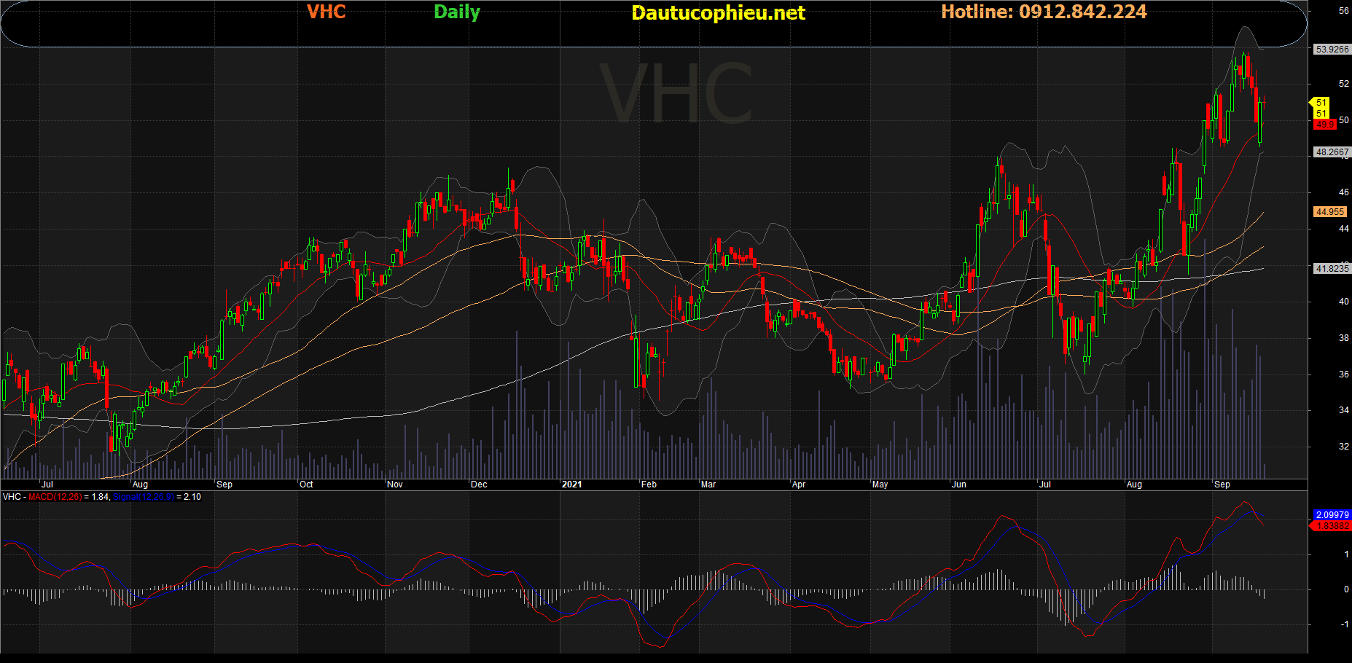This screenshot has height=663, width=1352.
Task: Click the Apr label on the timeline
Action: 799,484
